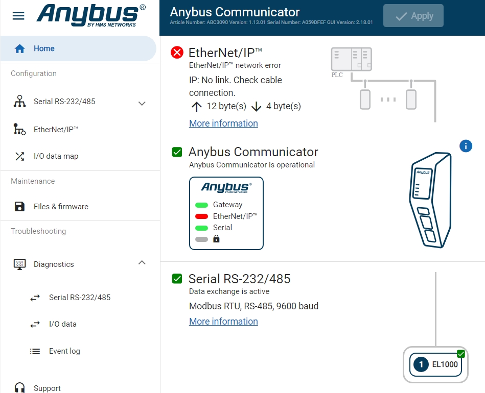Open EtherNet/IP configuration in sidebar

pos(56,130)
